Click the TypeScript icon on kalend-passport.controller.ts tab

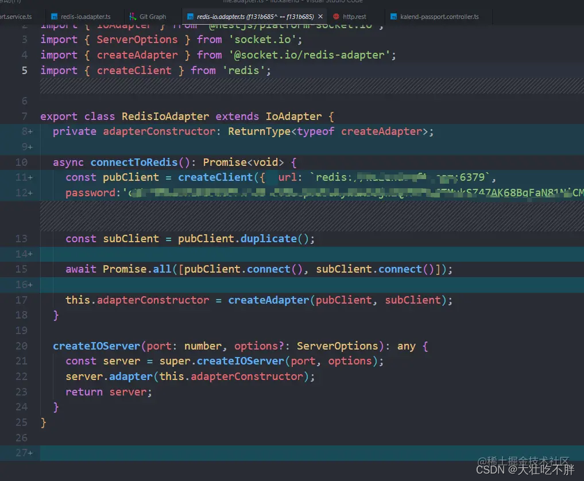pyautogui.click(x=394, y=17)
